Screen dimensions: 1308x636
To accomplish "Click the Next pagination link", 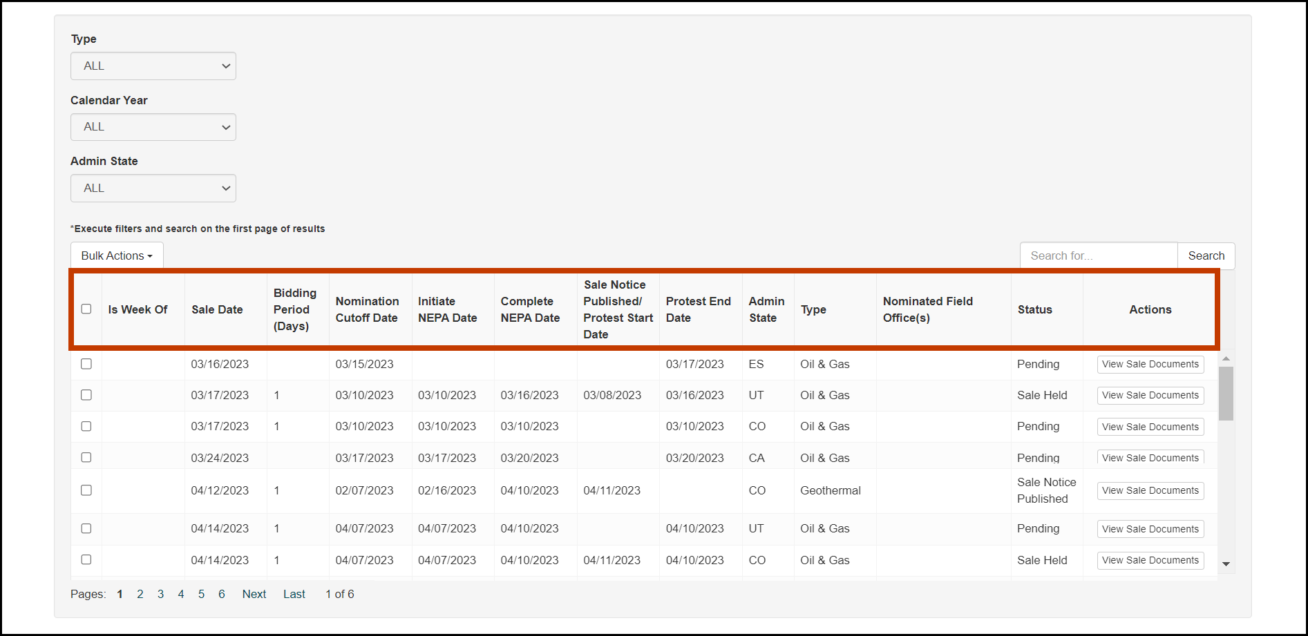I will pyautogui.click(x=254, y=593).
